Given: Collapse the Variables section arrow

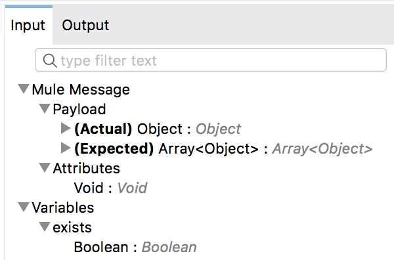Looking at the screenshot, I should click(24, 207).
